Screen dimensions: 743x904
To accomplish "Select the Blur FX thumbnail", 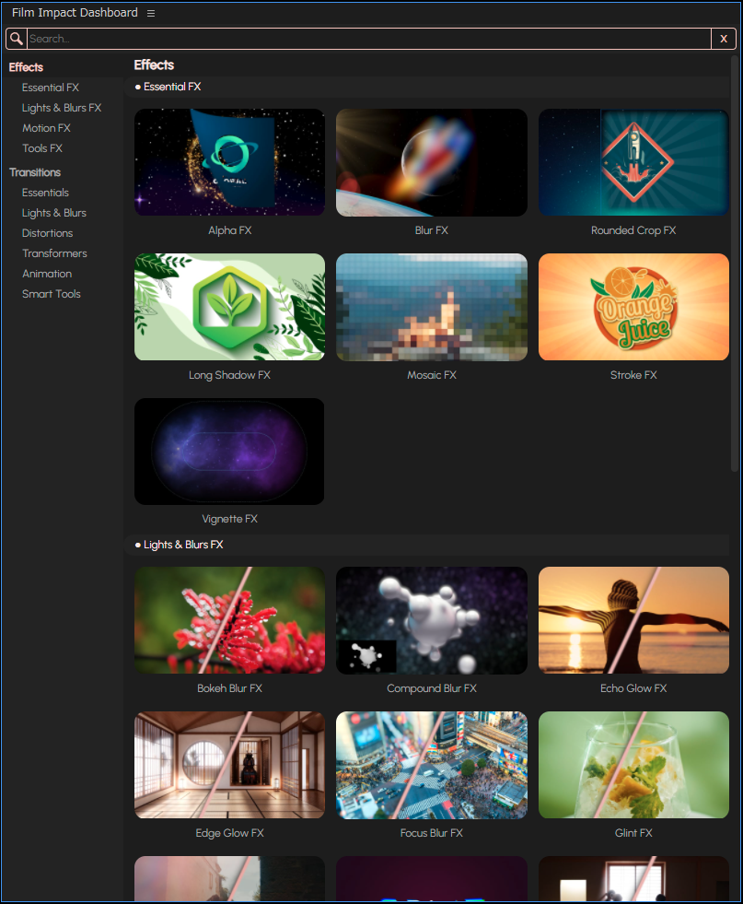I will (432, 162).
